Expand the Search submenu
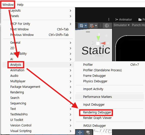The height and width of the screenshot is (135, 145). tap(38, 98)
